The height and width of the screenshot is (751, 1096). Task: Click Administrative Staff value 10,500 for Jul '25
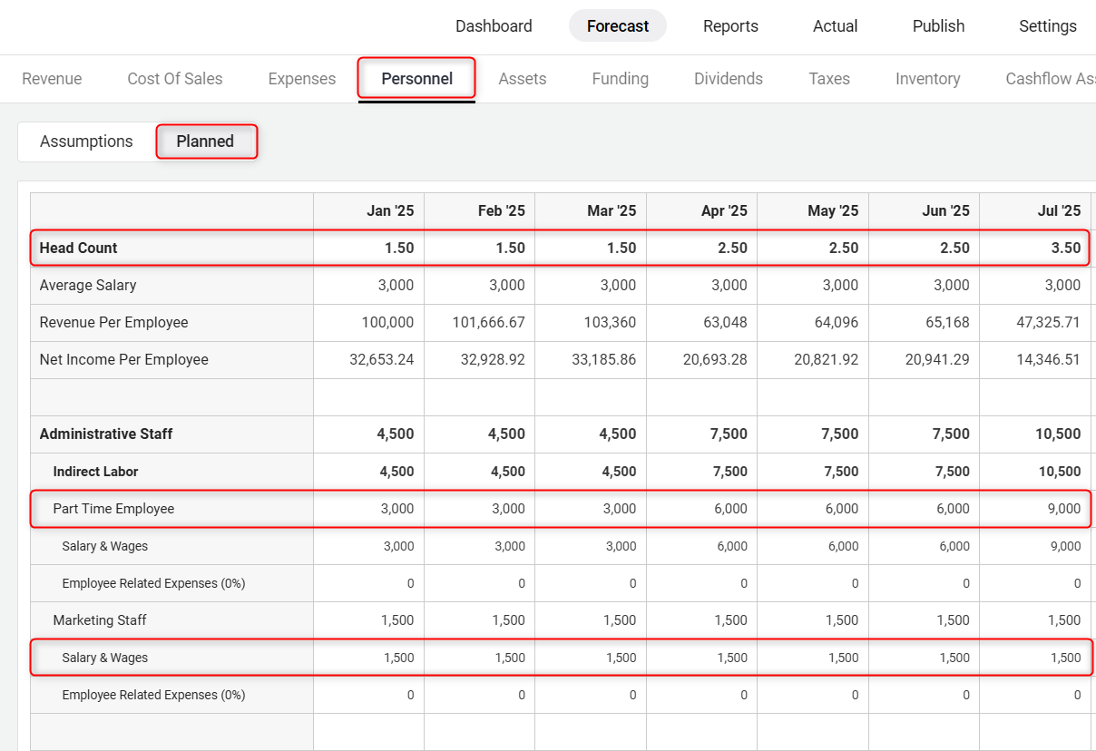pos(1058,434)
